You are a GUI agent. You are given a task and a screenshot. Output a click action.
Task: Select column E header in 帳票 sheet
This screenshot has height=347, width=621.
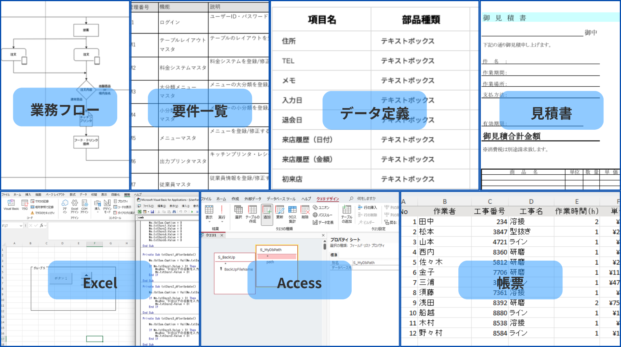(577, 201)
